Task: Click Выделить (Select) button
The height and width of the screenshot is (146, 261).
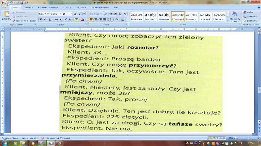Action: (x=251, y=21)
